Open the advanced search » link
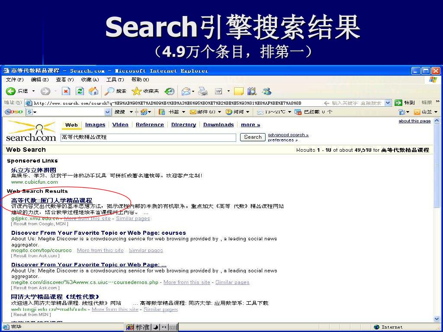 288,135
